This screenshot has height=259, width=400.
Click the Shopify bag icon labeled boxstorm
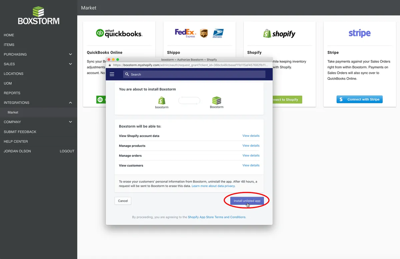point(162,100)
